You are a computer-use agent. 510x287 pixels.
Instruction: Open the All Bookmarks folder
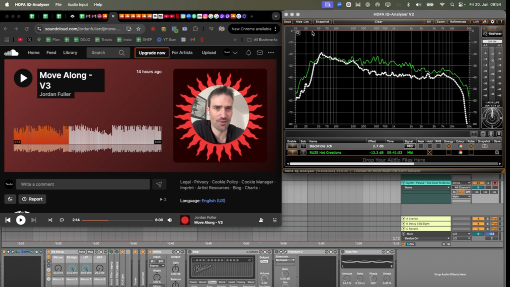(x=262, y=40)
